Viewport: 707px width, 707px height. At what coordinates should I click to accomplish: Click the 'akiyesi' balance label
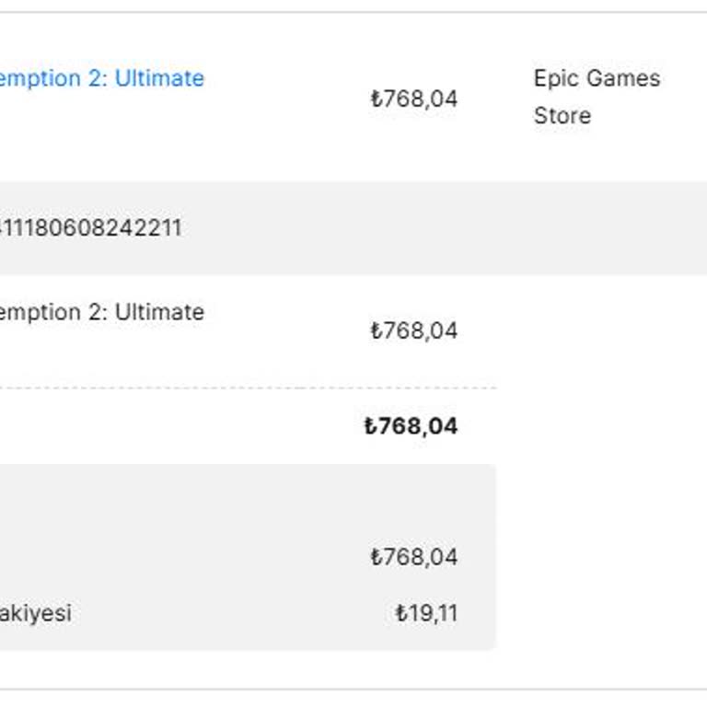[x=35, y=613]
